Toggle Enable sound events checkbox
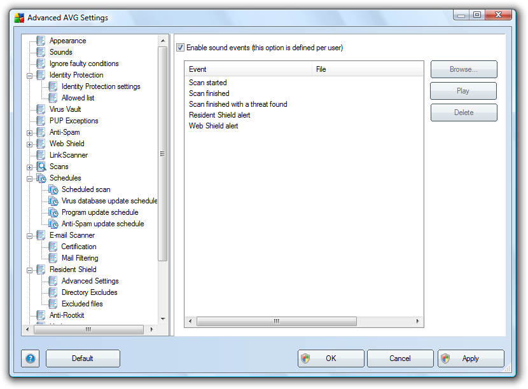Image resolution: width=528 pixels, height=389 pixels. coord(181,48)
